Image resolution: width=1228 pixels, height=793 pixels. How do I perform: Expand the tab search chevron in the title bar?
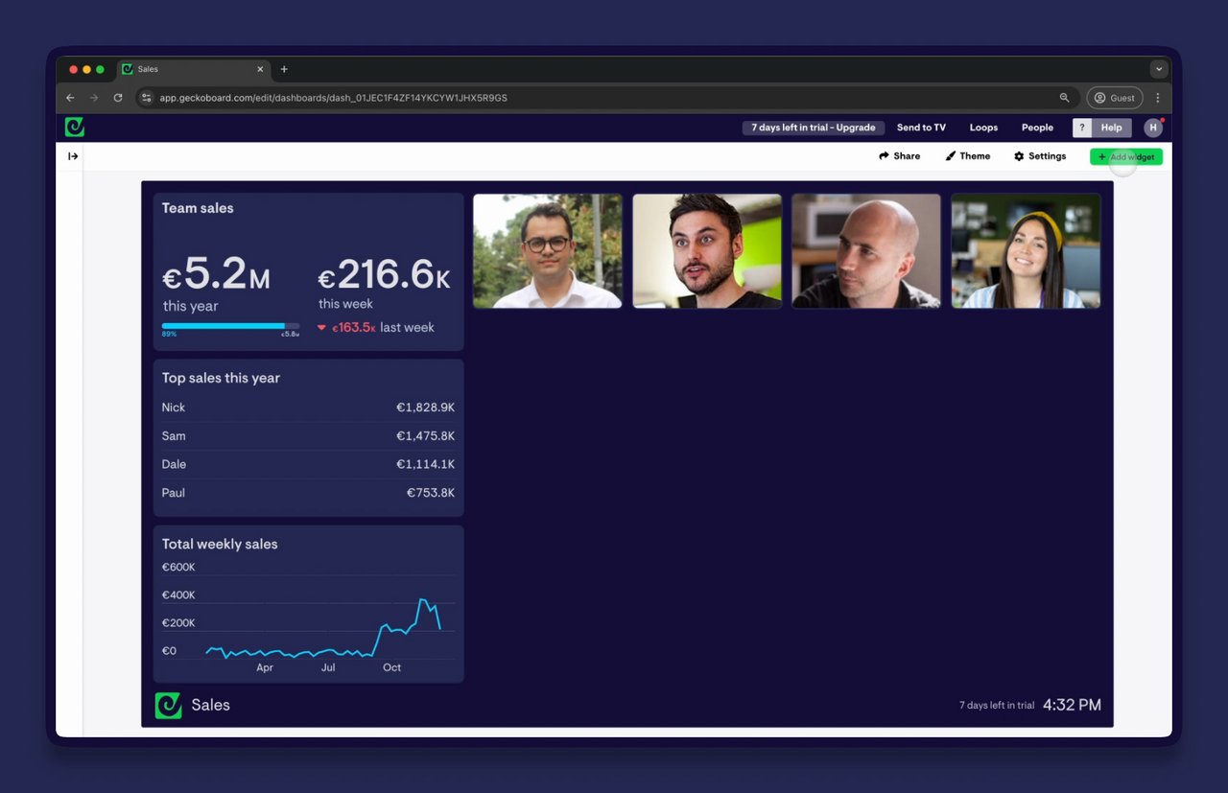1159,69
